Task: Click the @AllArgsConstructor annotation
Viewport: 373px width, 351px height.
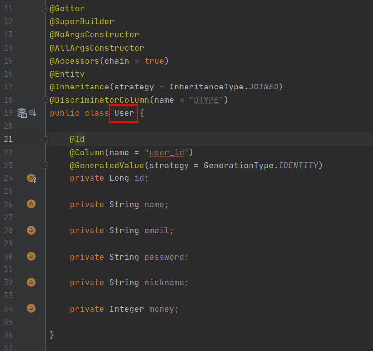Action: point(97,48)
